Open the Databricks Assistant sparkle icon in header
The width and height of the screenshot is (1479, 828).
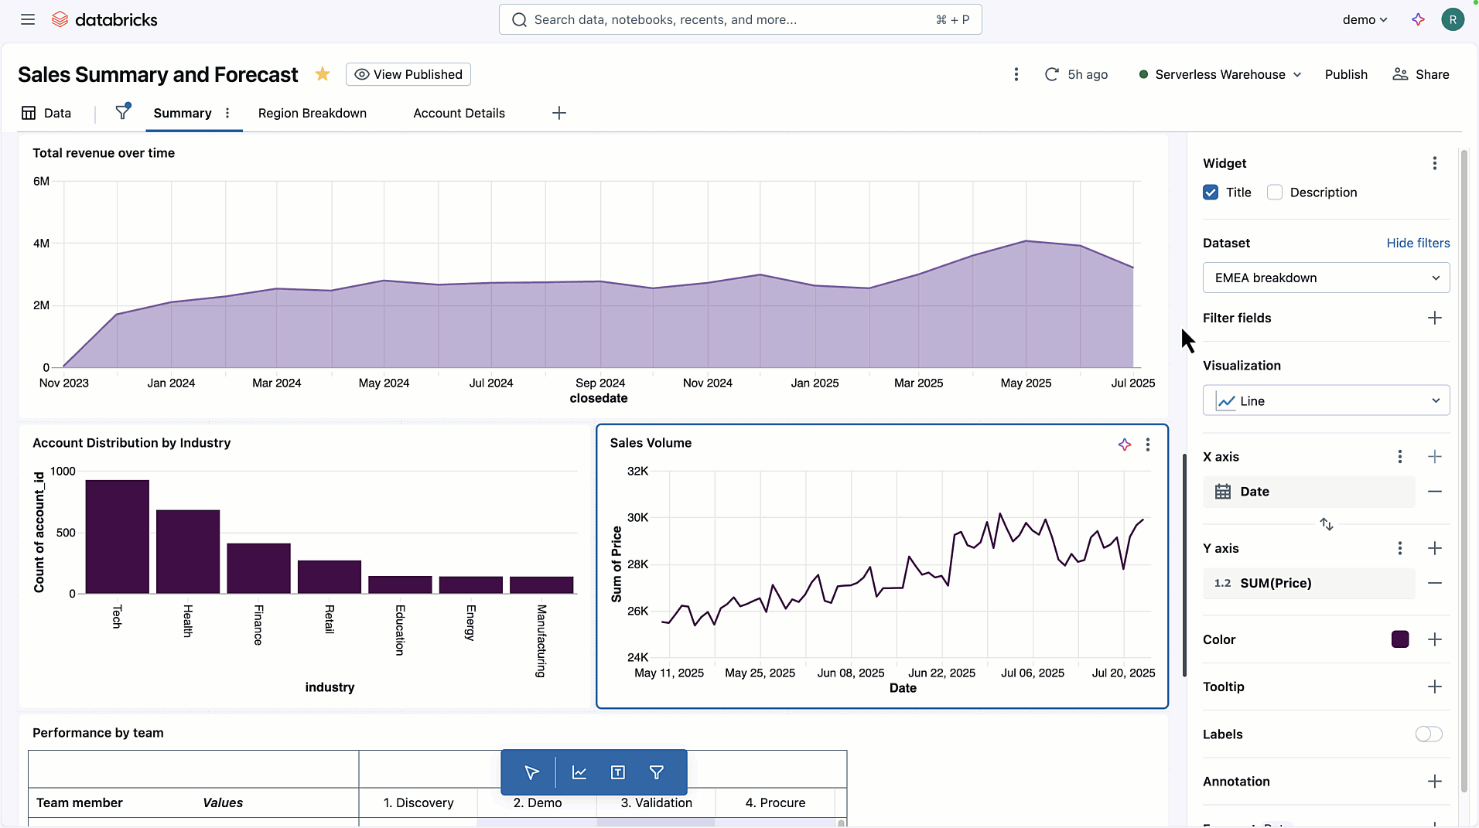(x=1418, y=19)
